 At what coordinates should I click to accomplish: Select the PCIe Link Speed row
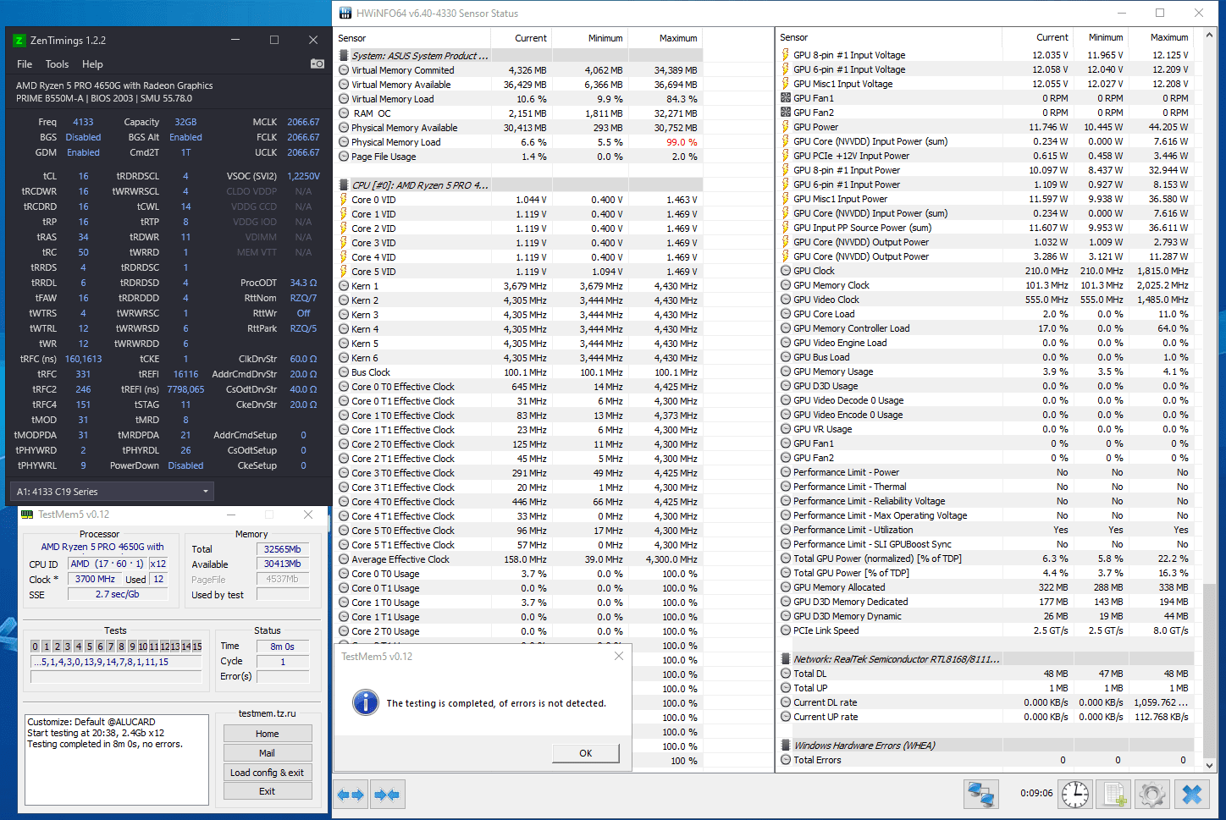point(986,630)
